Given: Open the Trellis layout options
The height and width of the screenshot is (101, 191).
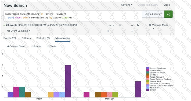Looking at the screenshot, I should click(52, 46).
